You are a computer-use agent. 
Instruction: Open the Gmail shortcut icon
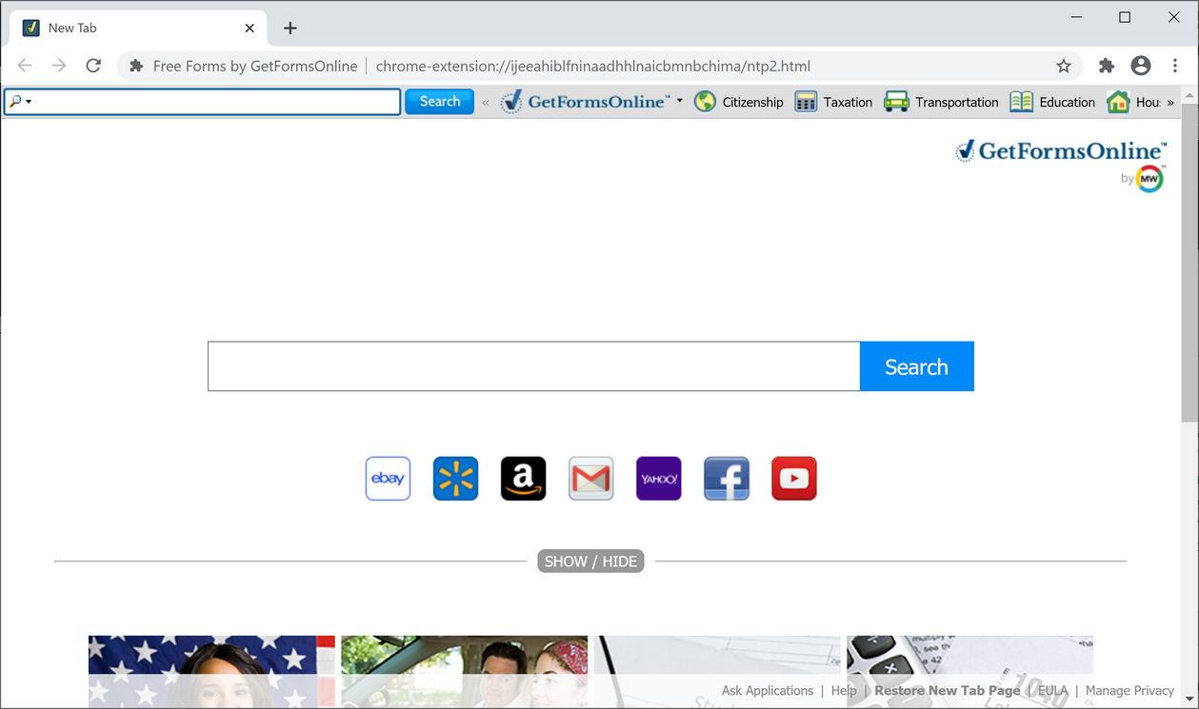point(590,479)
